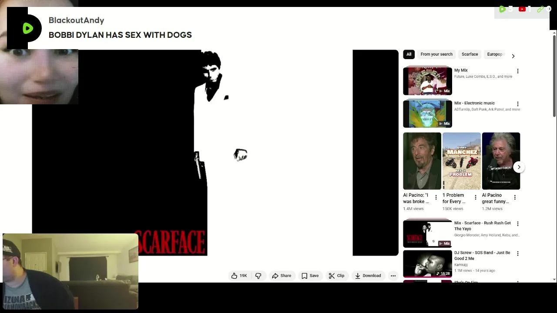The width and height of the screenshot is (557, 313).
Task: Open the Al Pacino "I was broke" short
Action: click(x=422, y=161)
